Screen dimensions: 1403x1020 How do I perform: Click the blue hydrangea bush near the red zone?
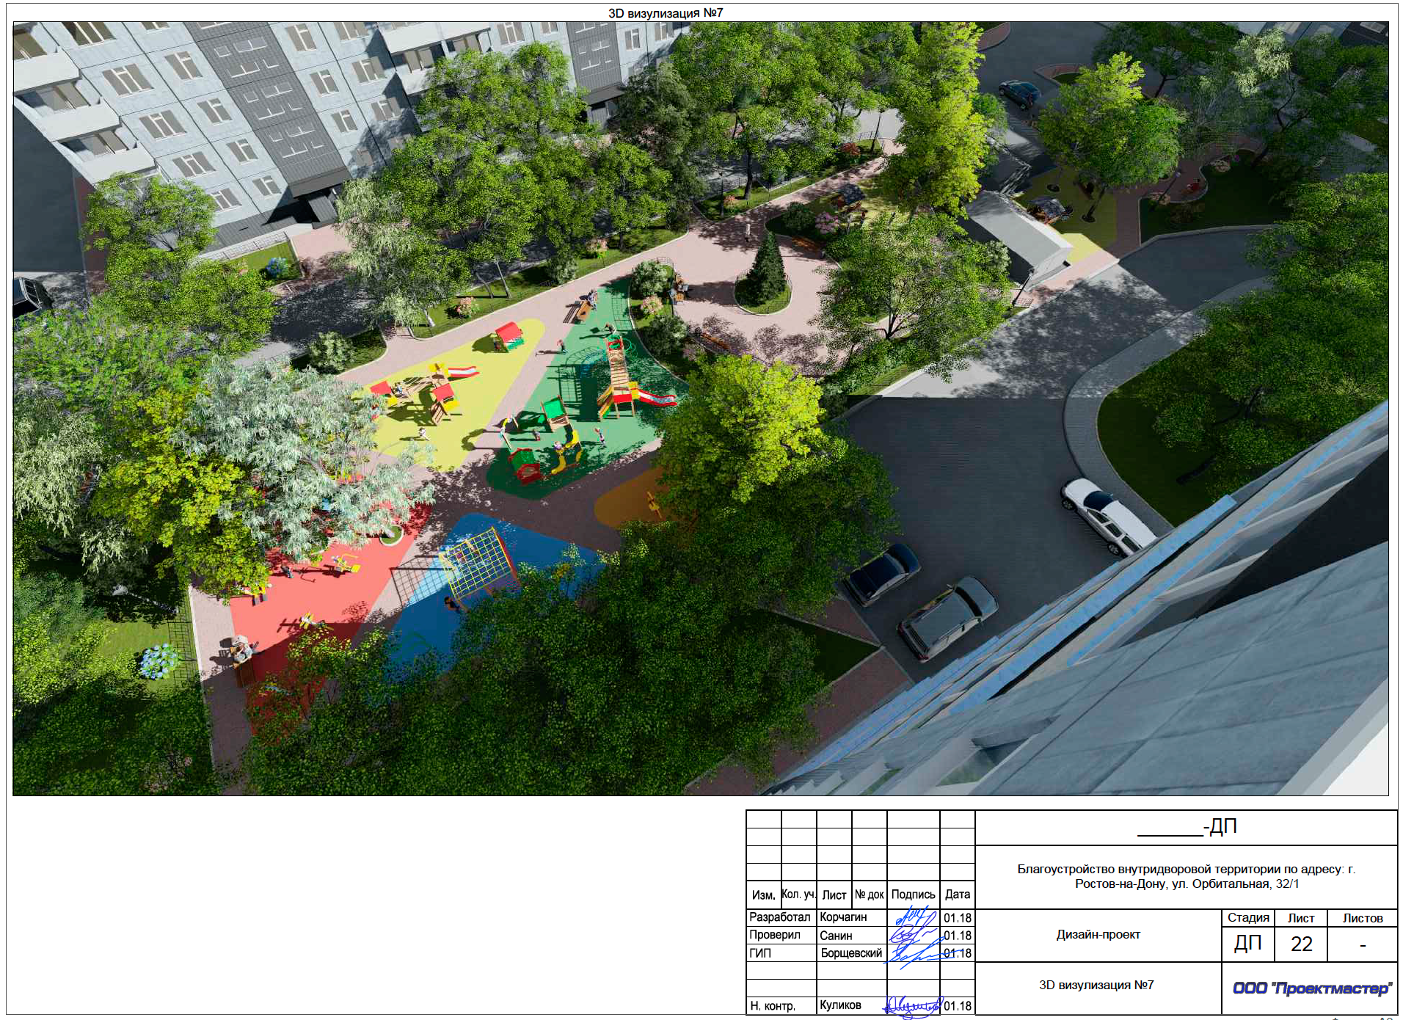click(x=158, y=660)
